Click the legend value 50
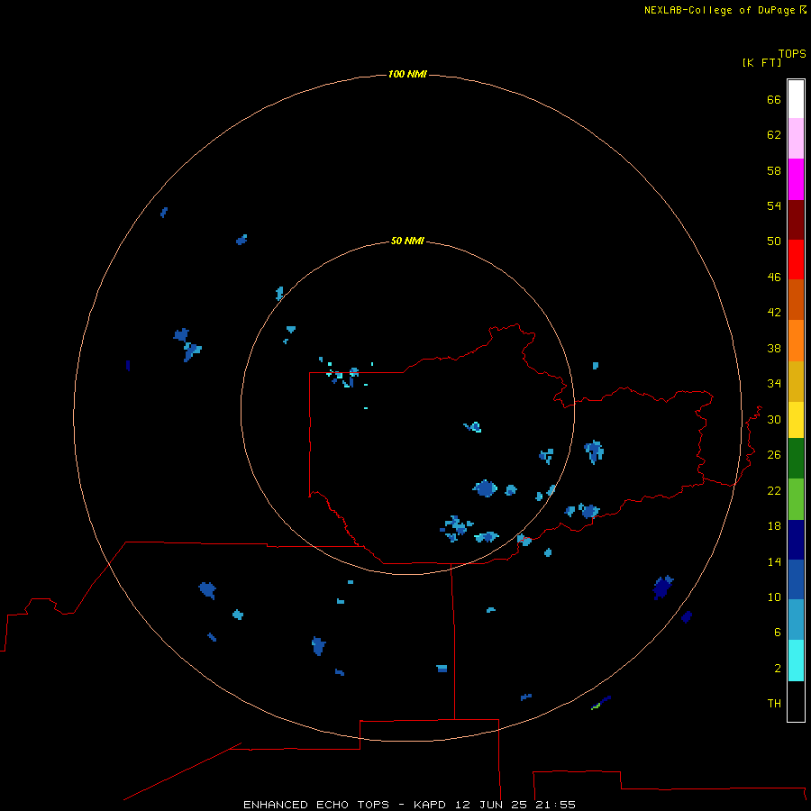Screen dimensions: 811x811 pyautogui.click(x=774, y=241)
